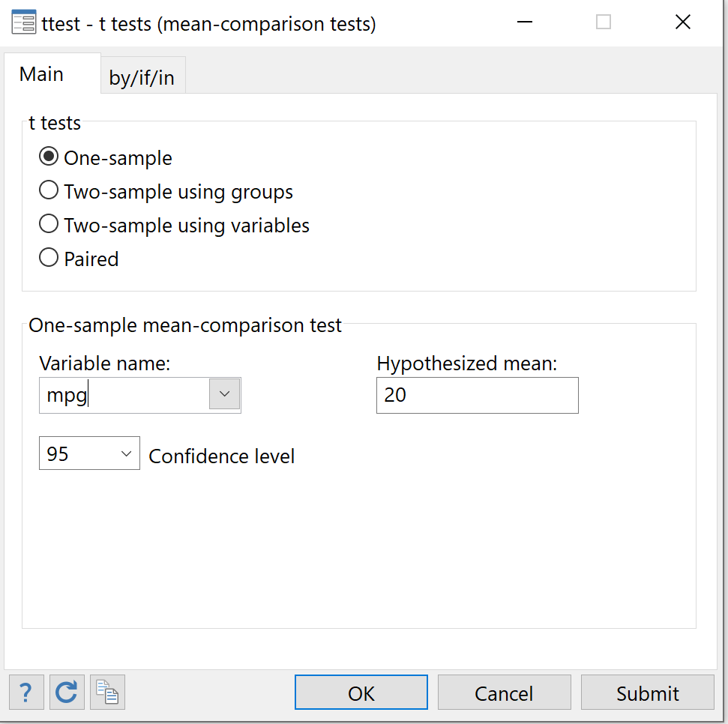Select the One-sample radio button
Viewport: 728px width, 724px height.
coord(49,157)
